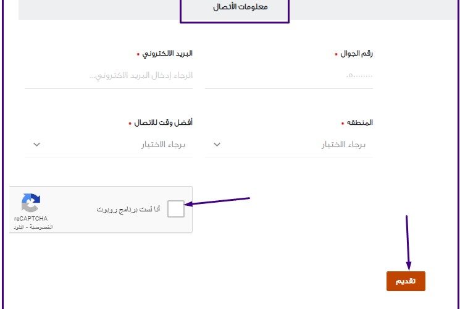Viewport: 460px width, 309px height.
Task: Open the البنود terms link in reCAPTCHA
Action: [x=19, y=227]
